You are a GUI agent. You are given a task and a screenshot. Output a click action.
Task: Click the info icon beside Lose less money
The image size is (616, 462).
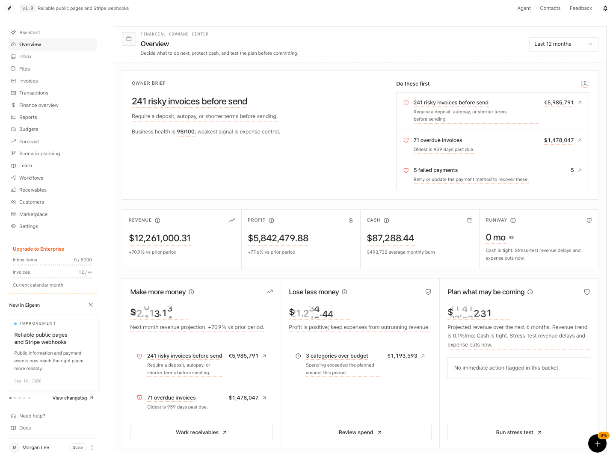point(344,292)
